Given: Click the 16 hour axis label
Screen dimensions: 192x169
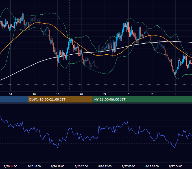Looking at the screenshot, I should (x=34, y=94).
